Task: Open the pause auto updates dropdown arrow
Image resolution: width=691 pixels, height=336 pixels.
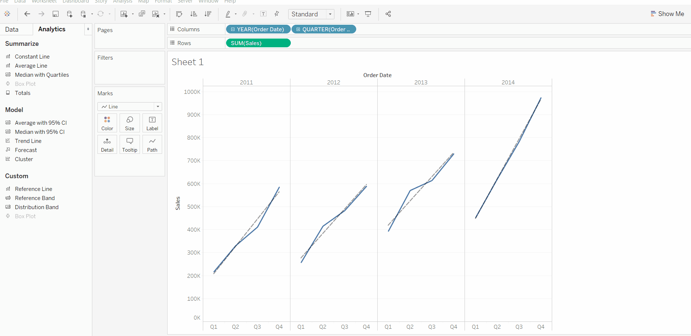Action: click(92, 14)
